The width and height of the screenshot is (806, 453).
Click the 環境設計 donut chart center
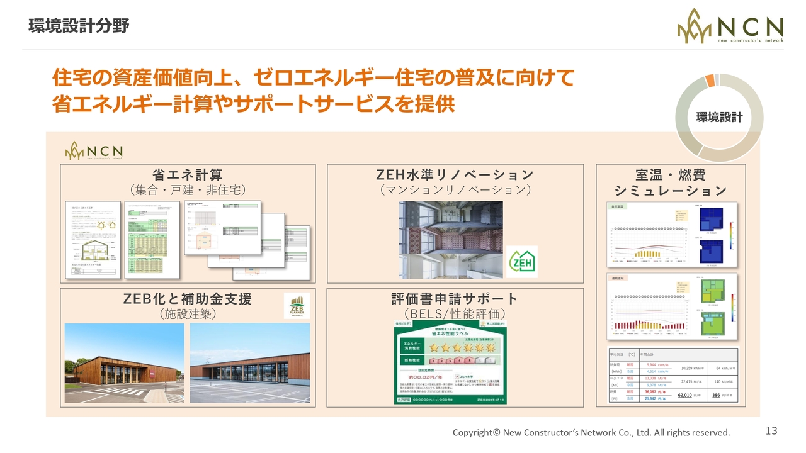[719, 118]
